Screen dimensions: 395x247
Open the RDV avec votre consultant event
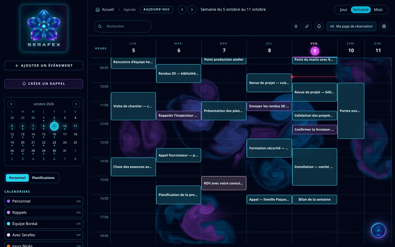click(x=224, y=183)
